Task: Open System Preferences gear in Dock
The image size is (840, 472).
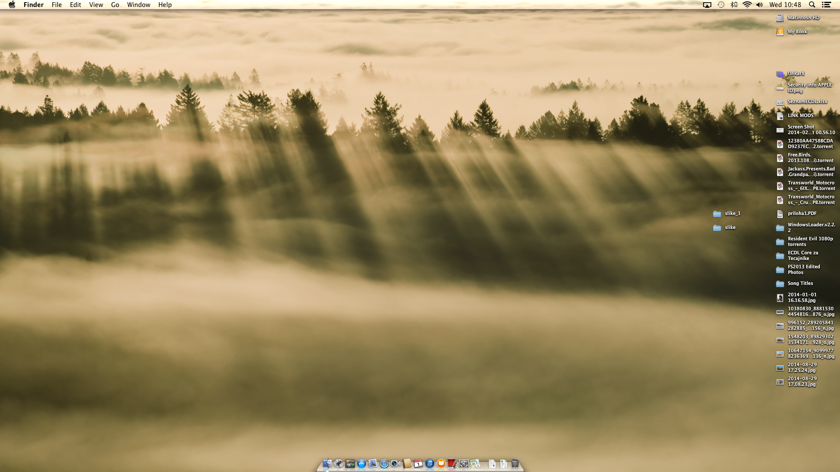Action: 464,464
